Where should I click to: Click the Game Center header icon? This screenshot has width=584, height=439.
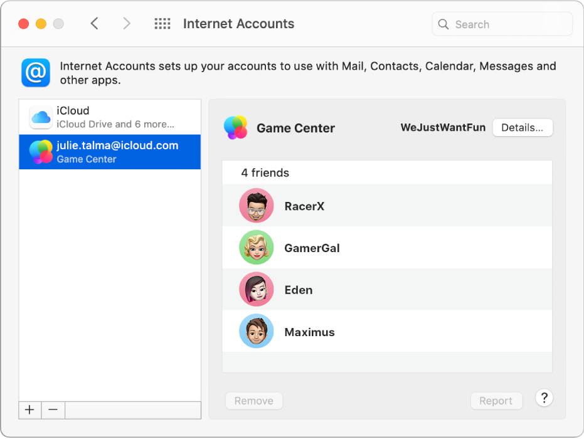tap(236, 128)
